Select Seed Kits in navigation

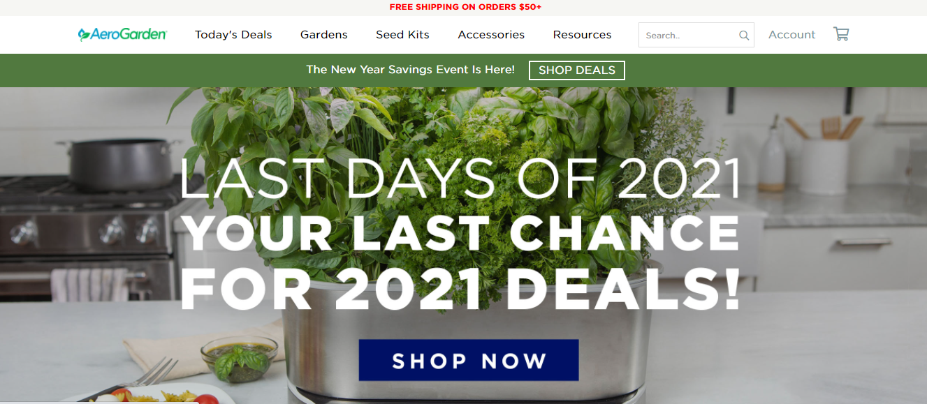click(x=402, y=35)
